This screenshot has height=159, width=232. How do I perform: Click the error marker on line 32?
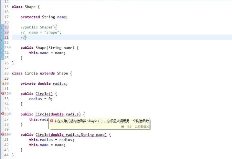coord(3,93)
